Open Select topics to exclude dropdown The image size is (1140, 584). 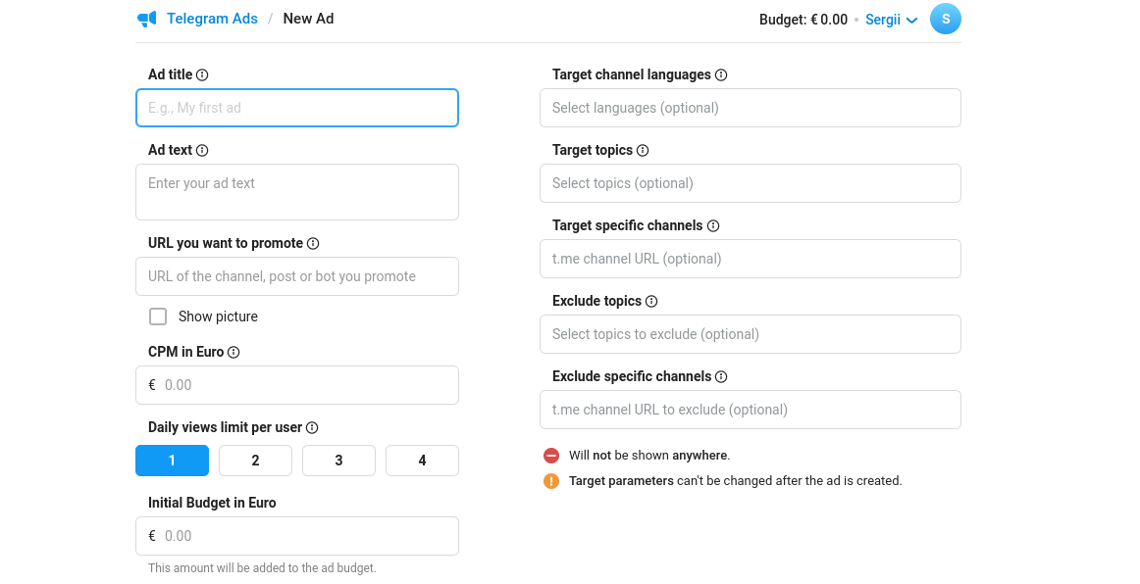pyautogui.click(x=750, y=334)
